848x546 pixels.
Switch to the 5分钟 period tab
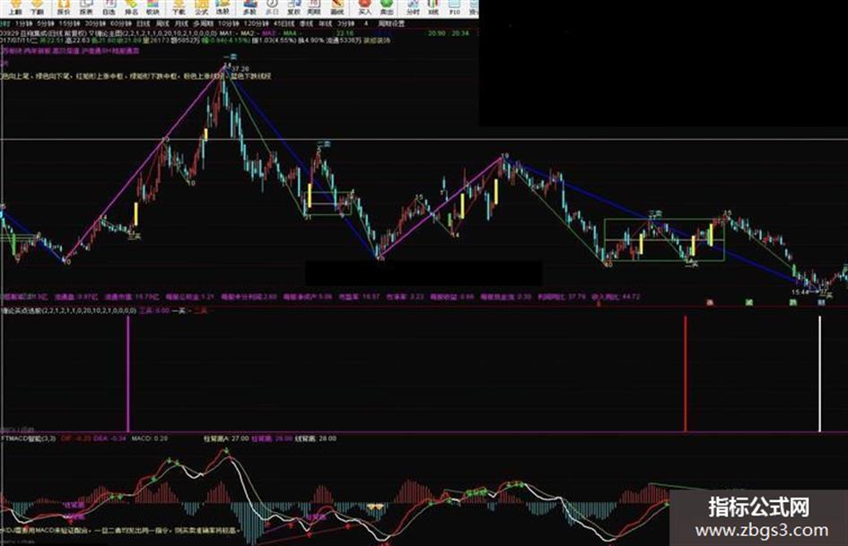pyautogui.click(x=46, y=24)
